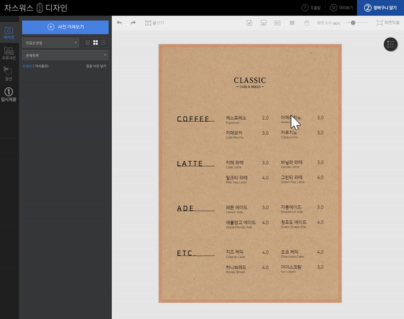Image resolution: width=404 pixels, height=319 pixels.
Task: Select the CLASSIC title on the menu
Action: click(250, 80)
